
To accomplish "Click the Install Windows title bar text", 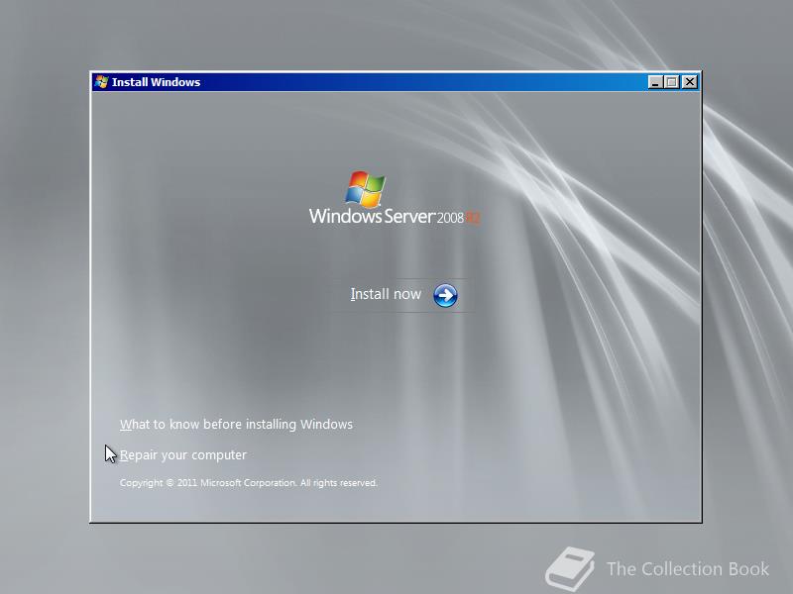I will click(156, 82).
